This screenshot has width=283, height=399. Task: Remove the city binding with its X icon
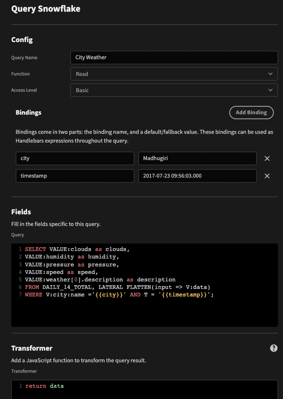coord(267,158)
